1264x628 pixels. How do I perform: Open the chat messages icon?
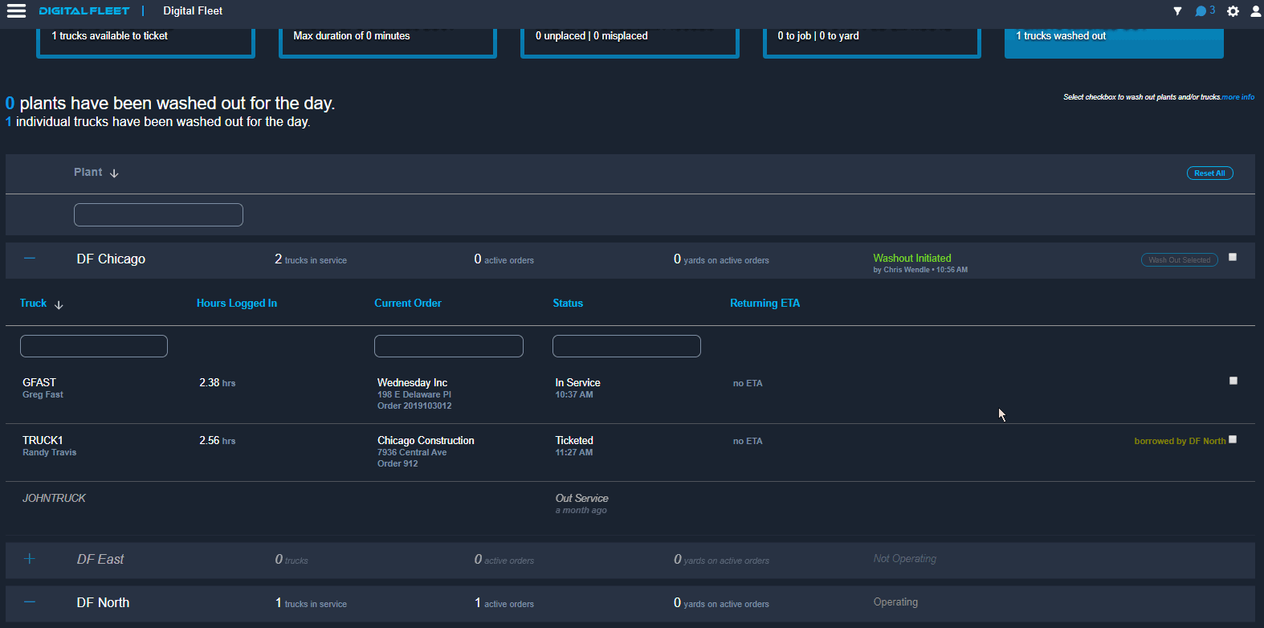(1201, 11)
